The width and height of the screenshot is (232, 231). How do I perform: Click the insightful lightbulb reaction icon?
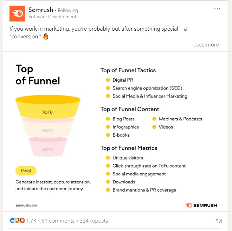[17, 221]
